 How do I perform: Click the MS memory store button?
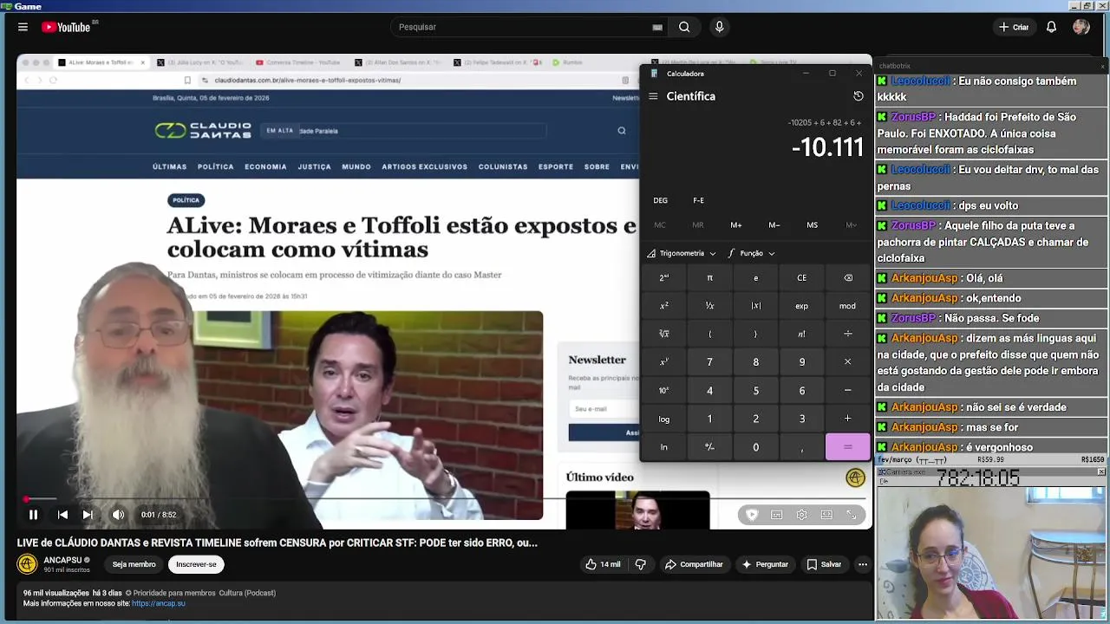pos(812,225)
